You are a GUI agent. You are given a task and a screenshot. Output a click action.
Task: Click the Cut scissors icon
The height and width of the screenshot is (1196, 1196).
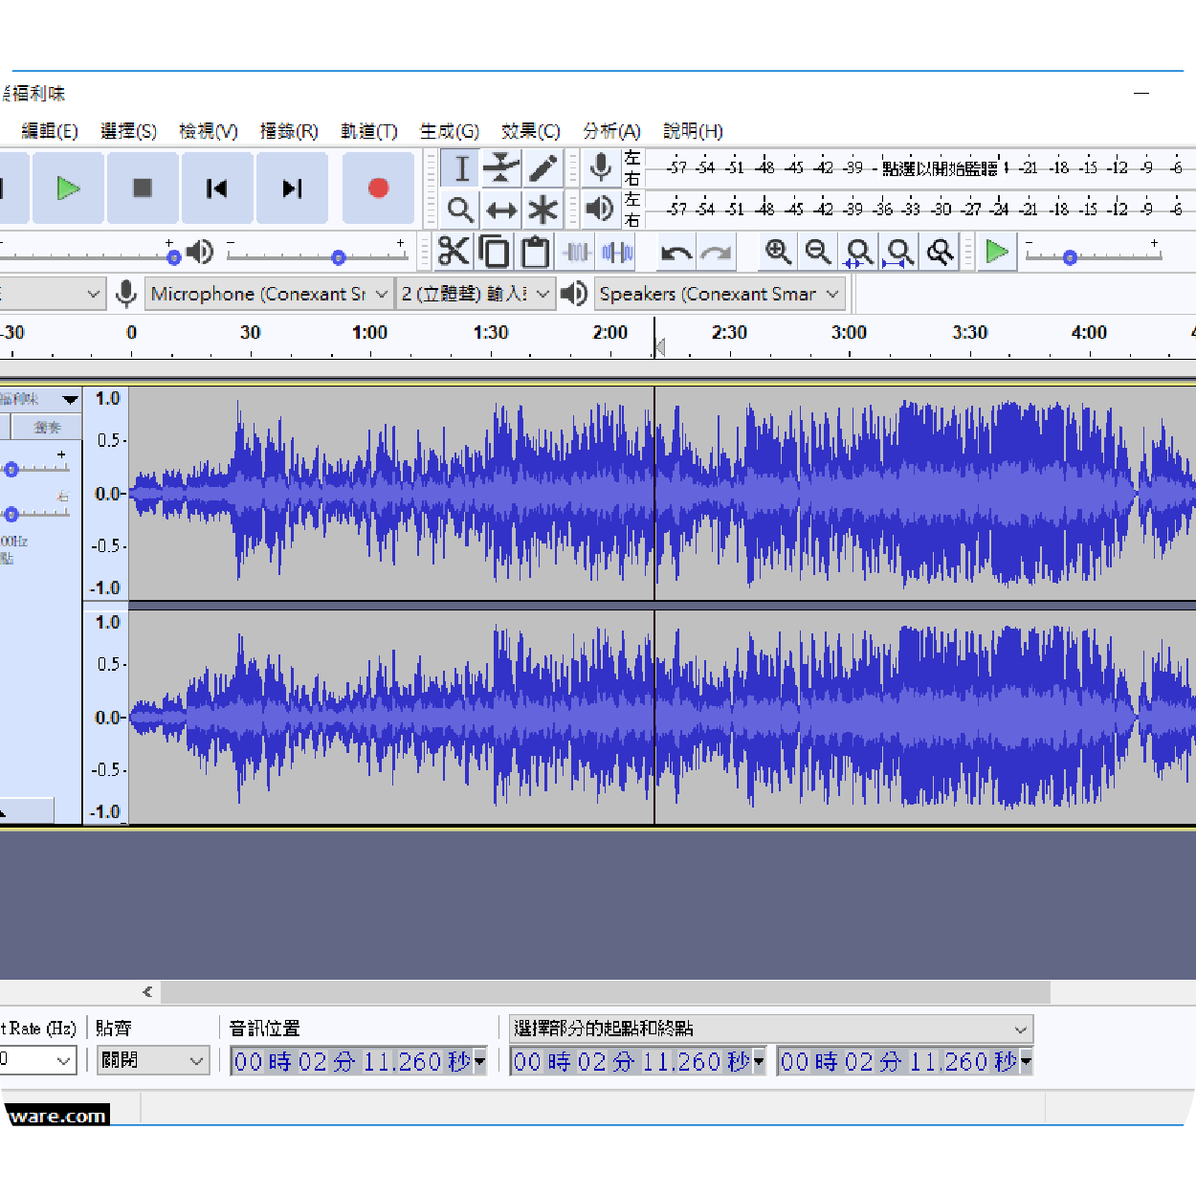[453, 252]
